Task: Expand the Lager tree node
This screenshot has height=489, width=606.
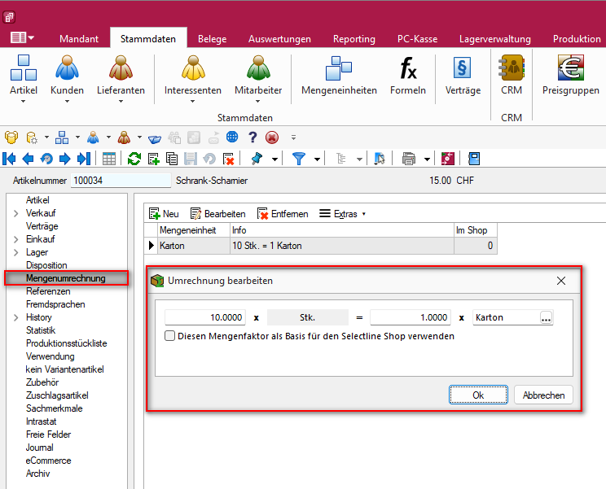Action: (15, 253)
